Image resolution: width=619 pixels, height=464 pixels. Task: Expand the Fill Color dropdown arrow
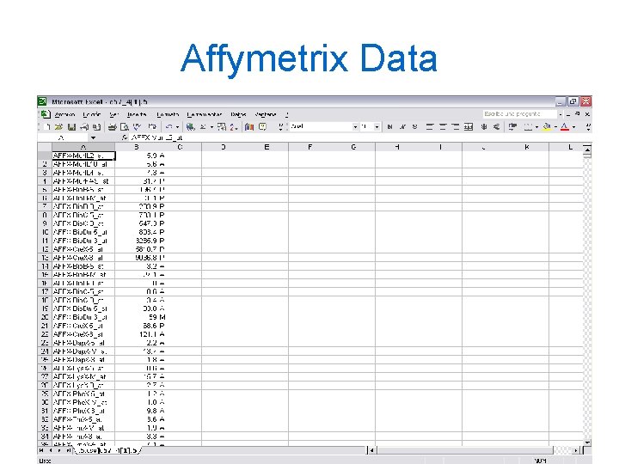[x=555, y=126]
